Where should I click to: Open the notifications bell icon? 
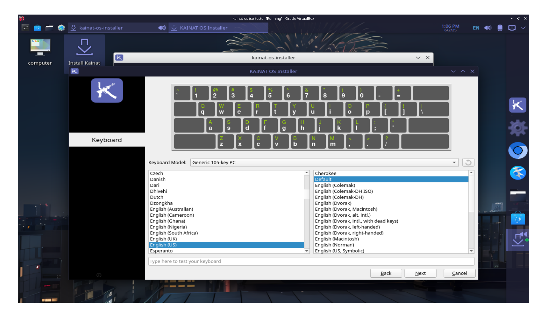pos(500,28)
